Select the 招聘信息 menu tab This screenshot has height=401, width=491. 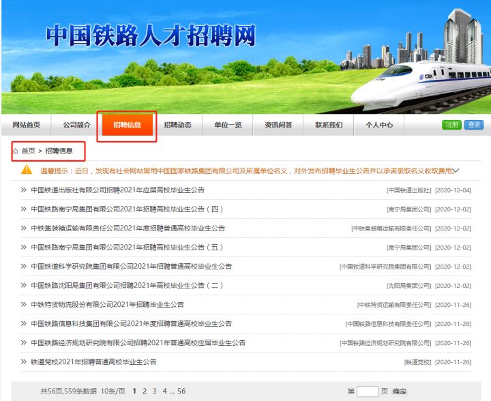(127, 125)
